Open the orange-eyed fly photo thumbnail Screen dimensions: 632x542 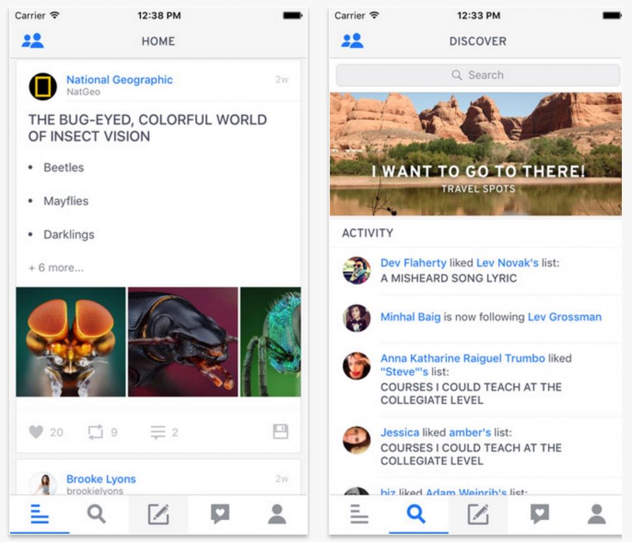click(71, 342)
